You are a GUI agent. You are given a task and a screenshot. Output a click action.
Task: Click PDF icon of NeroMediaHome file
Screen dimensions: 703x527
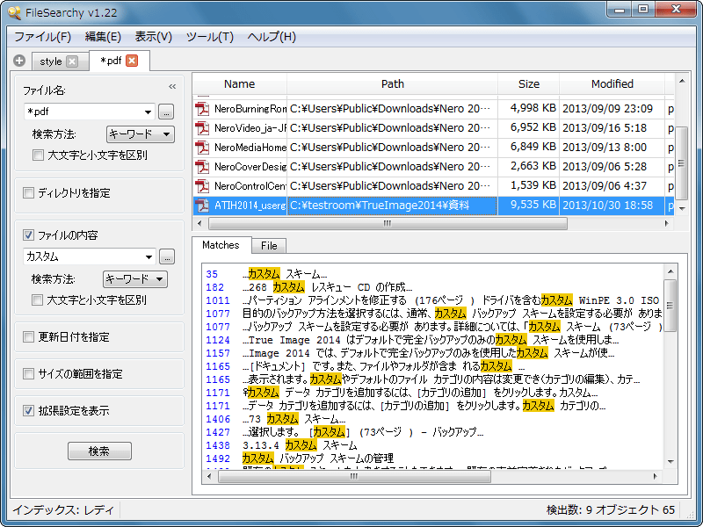tap(202, 148)
